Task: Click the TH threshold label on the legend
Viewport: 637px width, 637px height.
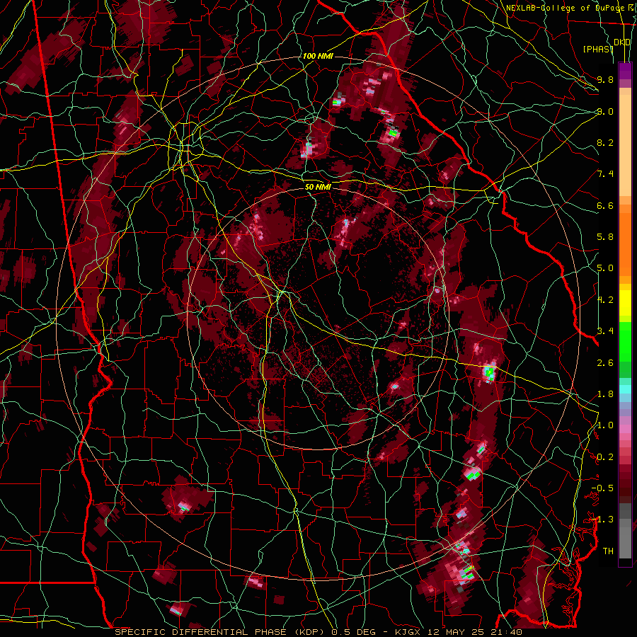Action: pos(608,551)
